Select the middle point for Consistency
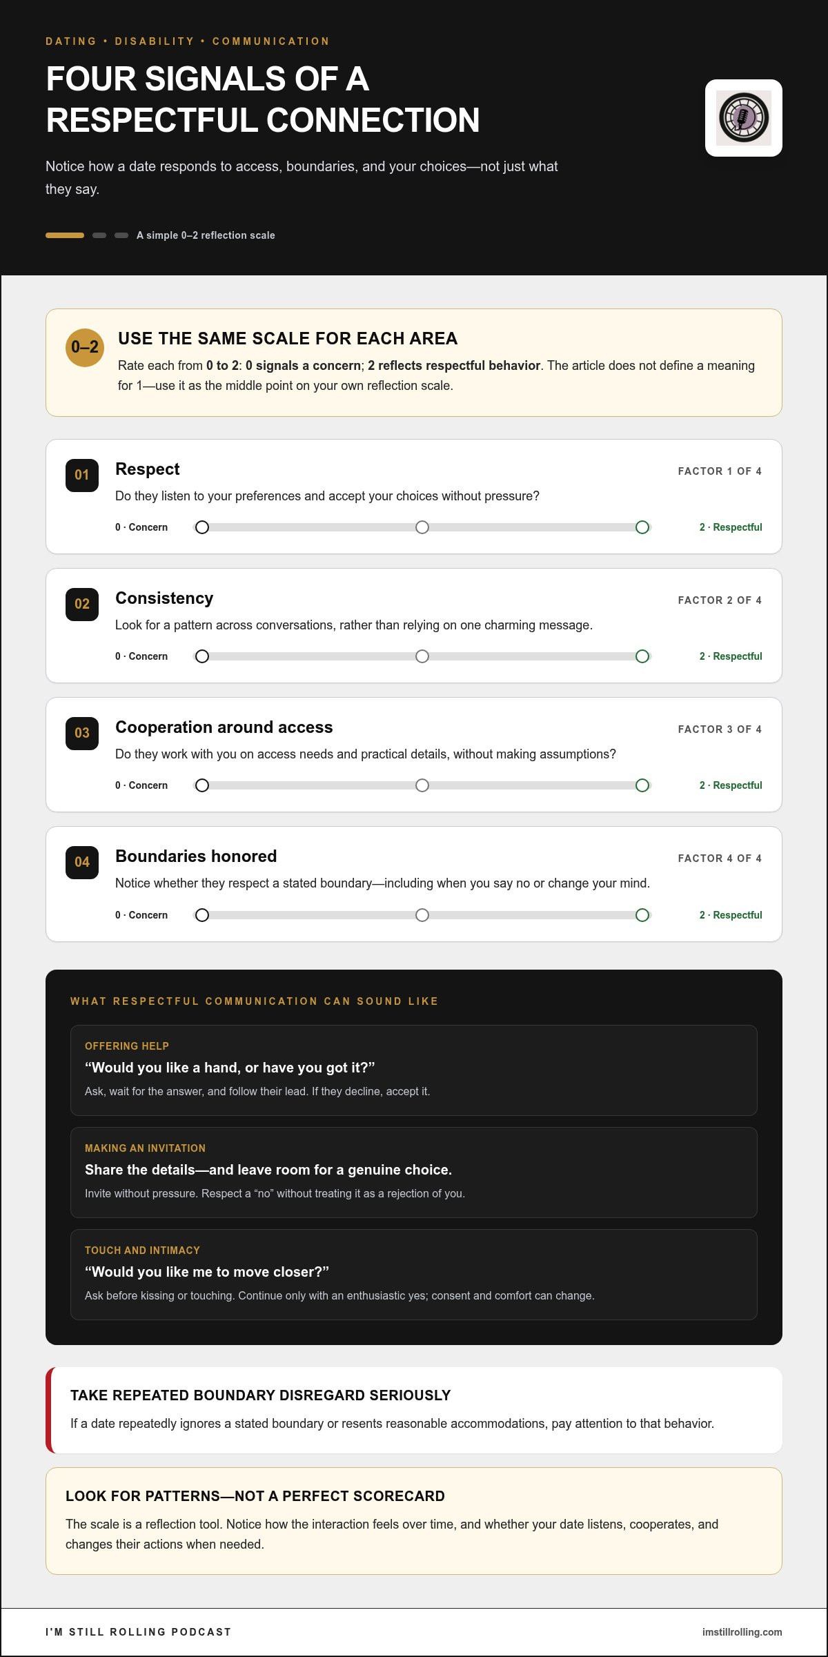Screen dimensions: 828x1657 (x=422, y=656)
